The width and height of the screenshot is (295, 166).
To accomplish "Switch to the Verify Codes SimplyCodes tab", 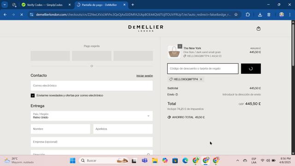I will coord(45,5).
